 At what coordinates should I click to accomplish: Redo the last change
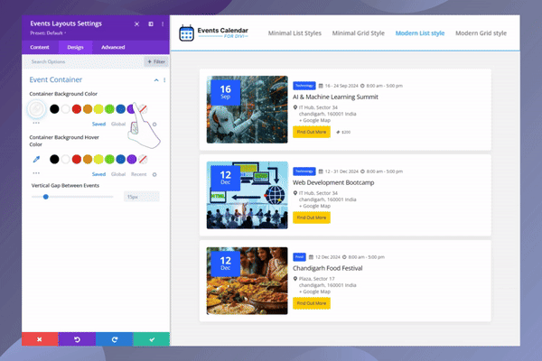coord(115,339)
